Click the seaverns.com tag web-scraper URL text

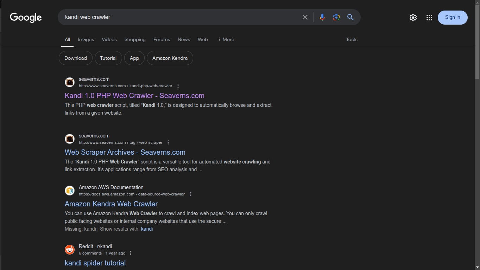[x=121, y=142]
